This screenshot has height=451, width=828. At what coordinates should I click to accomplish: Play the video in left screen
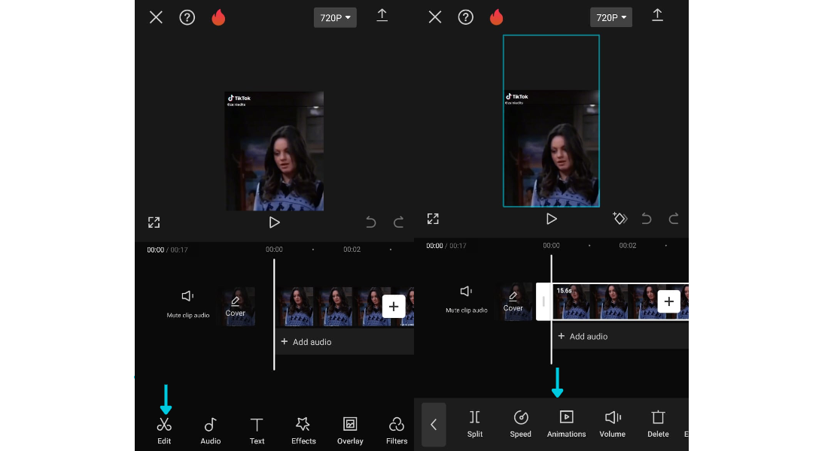[274, 222]
